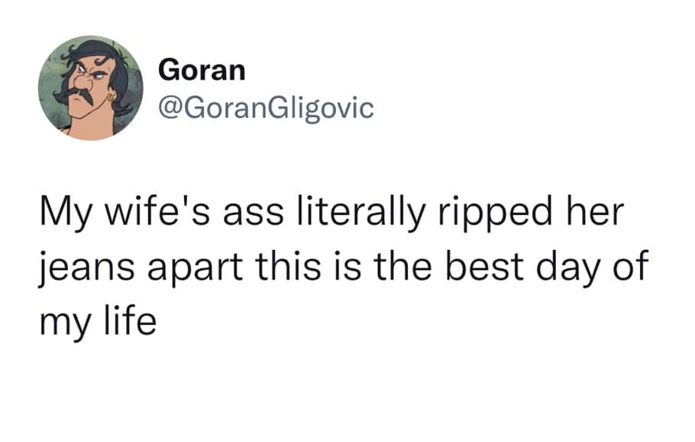The width and height of the screenshot is (695, 442).
Task: Click the gold earring in the avatar
Action: (112, 97)
